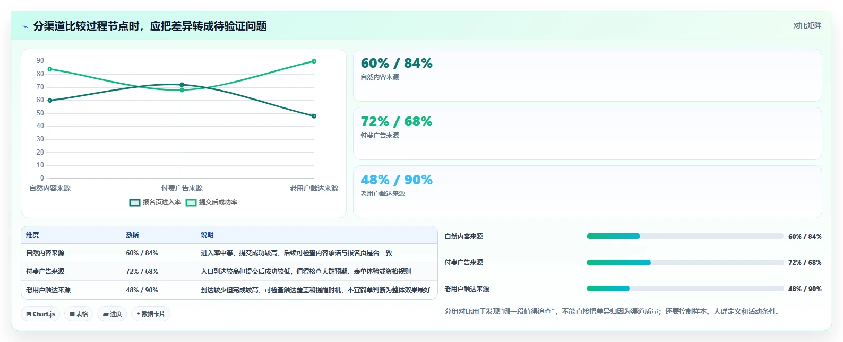
Task: Click the 自然内容来源 progress row label
Action: click(463, 237)
